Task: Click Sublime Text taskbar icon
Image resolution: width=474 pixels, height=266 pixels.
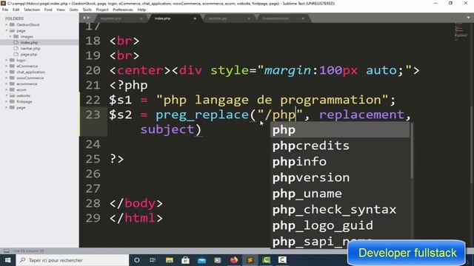Action: pyautogui.click(x=250, y=260)
